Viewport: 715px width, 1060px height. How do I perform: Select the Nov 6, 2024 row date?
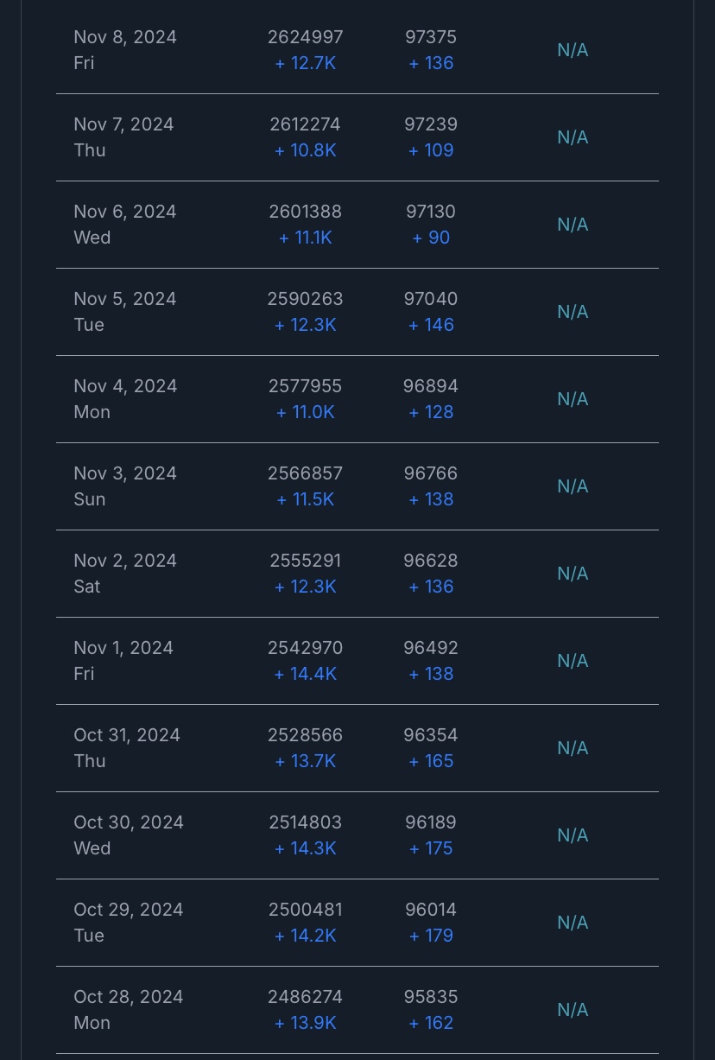pyautogui.click(x=125, y=212)
